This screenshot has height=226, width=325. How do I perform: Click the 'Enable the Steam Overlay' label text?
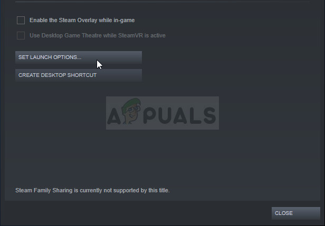pyautogui.click(x=82, y=20)
